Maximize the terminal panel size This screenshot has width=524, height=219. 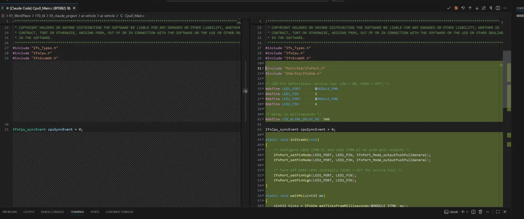(x=498, y=212)
